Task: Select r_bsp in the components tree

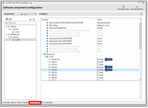Action: pyautogui.click(x=17, y=32)
